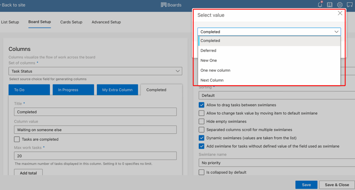Check the Tasks are completed box
Viewport: 355px width, 190px height.
[x=17, y=139]
